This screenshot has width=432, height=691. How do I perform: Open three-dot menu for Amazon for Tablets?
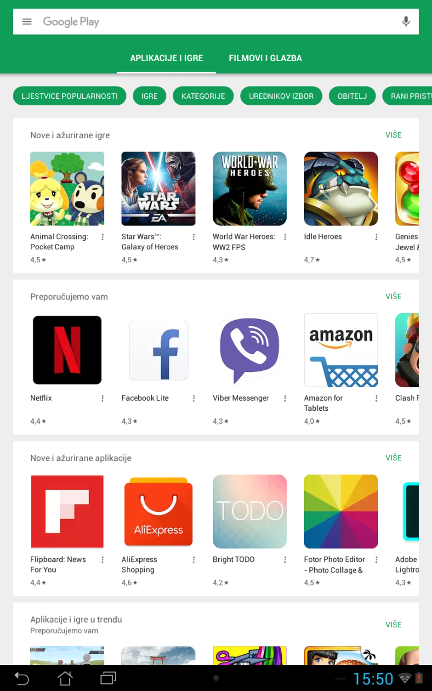click(376, 398)
